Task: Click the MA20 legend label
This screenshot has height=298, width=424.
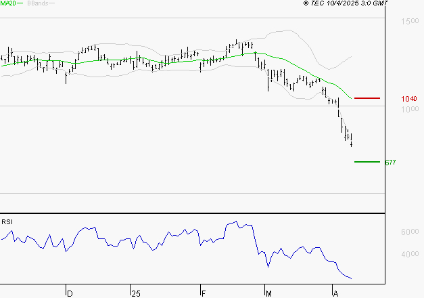Action: pyautogui.click(x=8, y=4)
